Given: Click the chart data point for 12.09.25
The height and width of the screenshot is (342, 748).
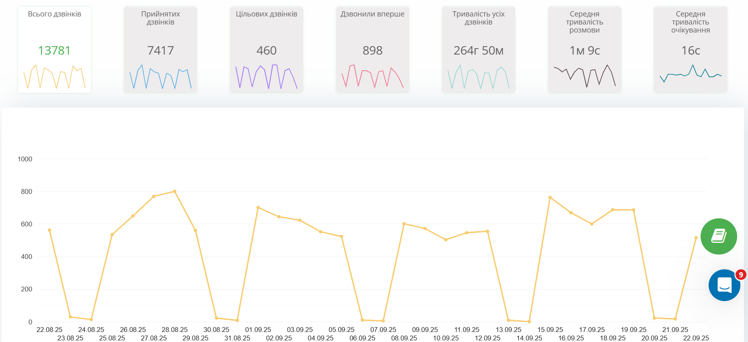Looking at the screenshot, I should click(487, 231).
